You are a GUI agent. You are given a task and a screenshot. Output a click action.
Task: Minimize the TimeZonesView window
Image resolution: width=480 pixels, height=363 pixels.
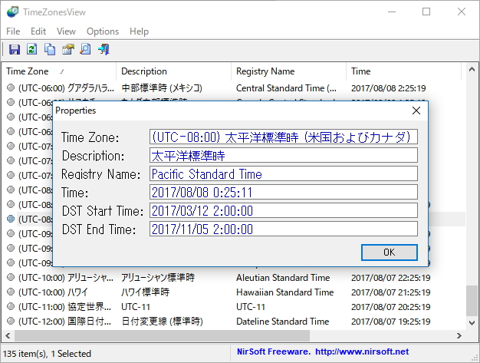tap(392, 12)
